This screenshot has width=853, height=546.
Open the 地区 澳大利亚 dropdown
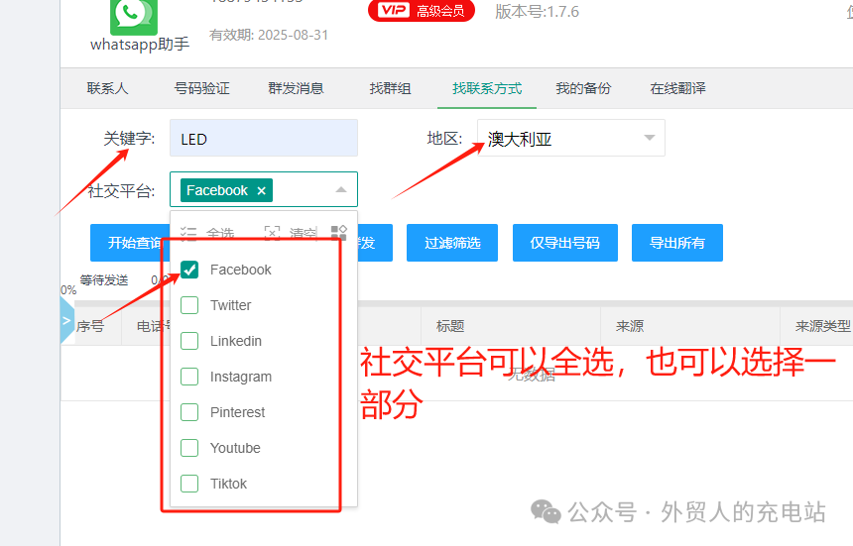tap(571, 138)
